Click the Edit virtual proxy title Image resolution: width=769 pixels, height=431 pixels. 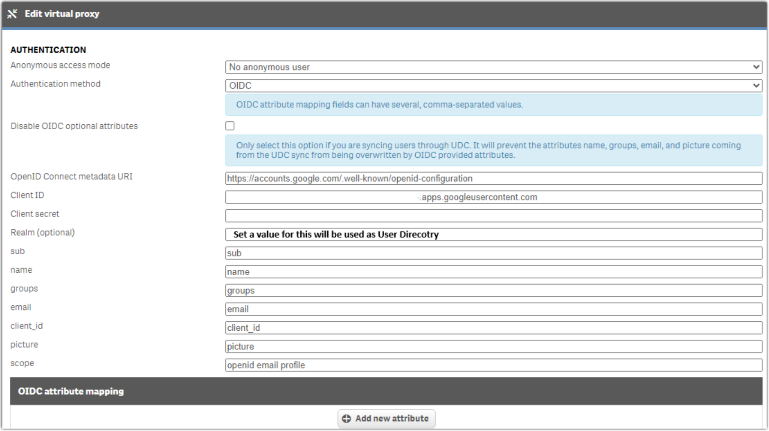pos(62,14)
